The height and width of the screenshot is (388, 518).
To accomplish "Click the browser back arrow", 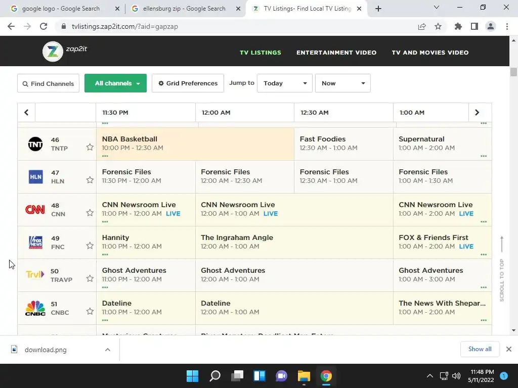I will (x=11, y=26).
